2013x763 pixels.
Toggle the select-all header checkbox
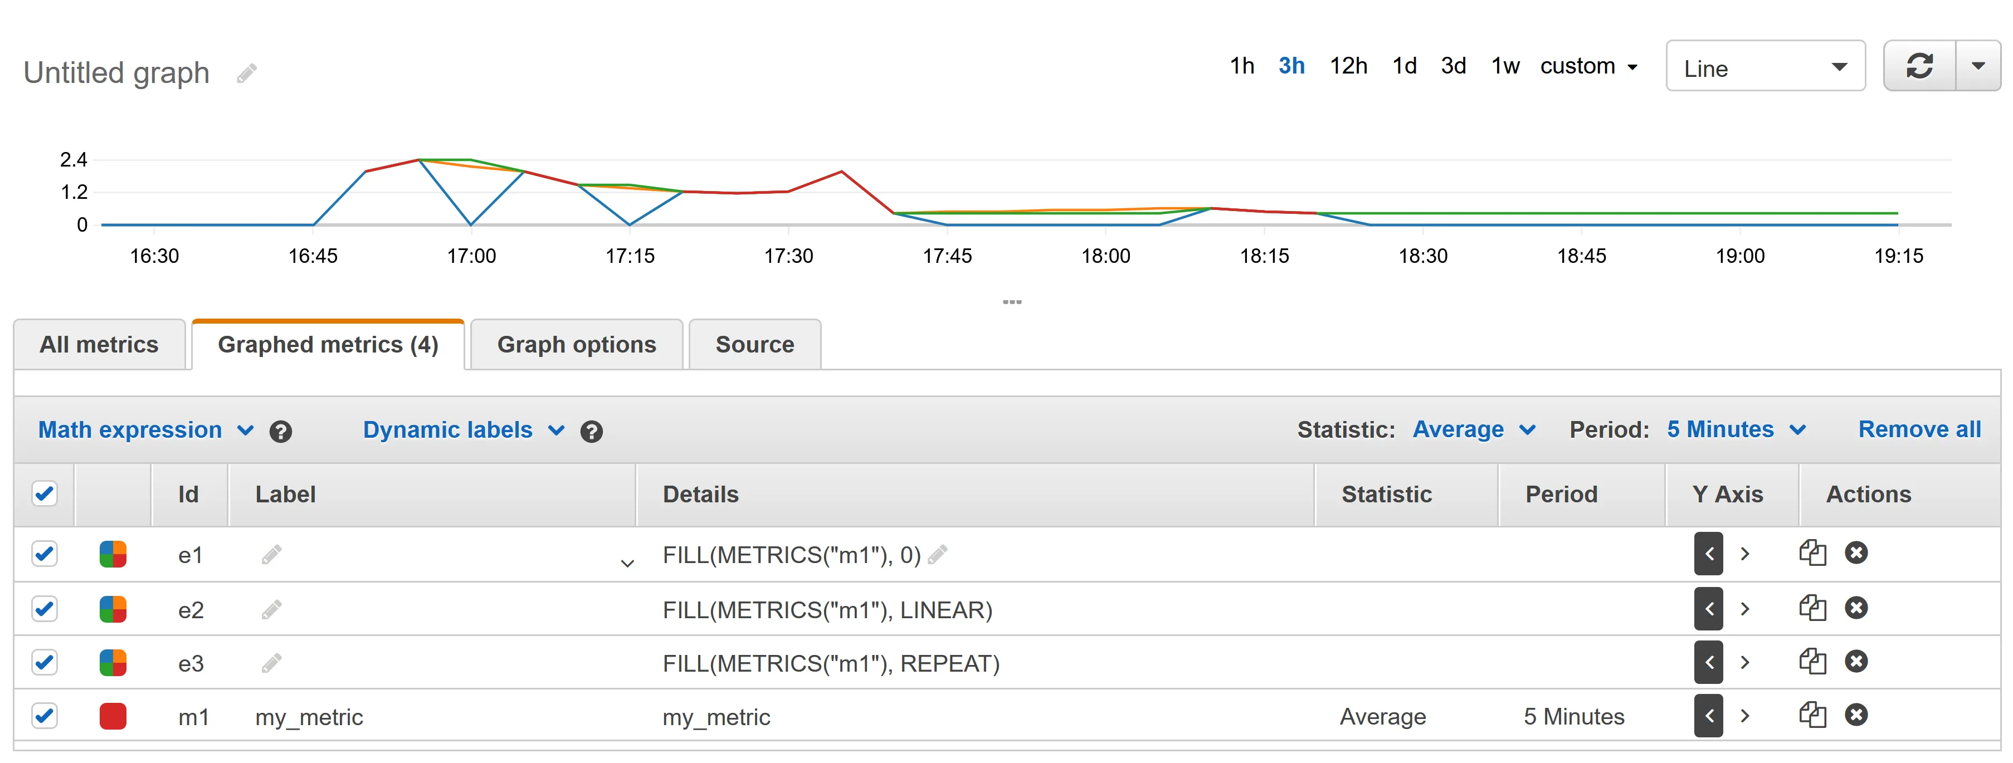pos(45,493)
